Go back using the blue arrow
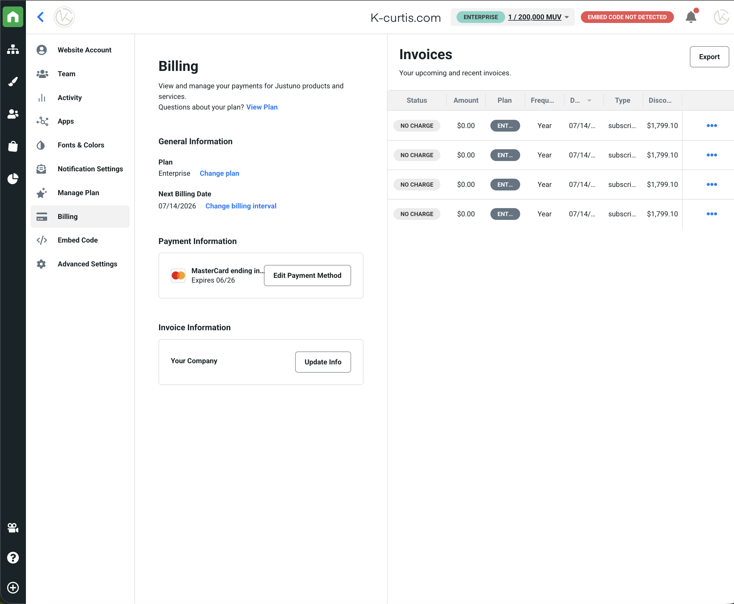 click(x=40, y=17)
